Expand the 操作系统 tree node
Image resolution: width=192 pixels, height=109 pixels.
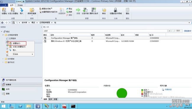coord(3,62)
